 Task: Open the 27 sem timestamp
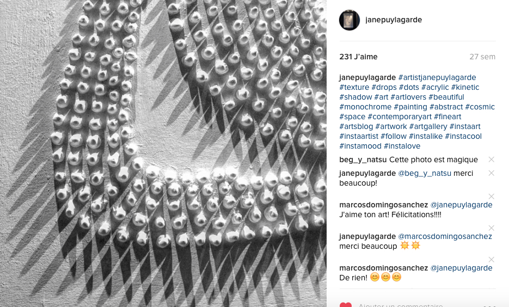point(482,57)
